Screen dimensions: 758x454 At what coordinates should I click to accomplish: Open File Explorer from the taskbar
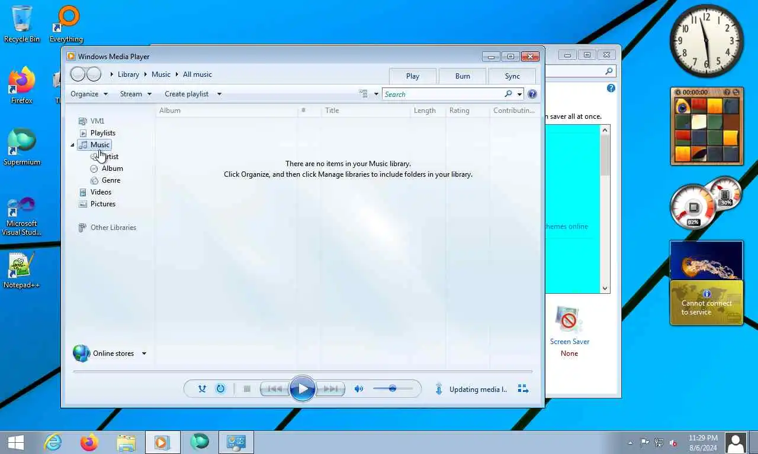click(126, 442)
